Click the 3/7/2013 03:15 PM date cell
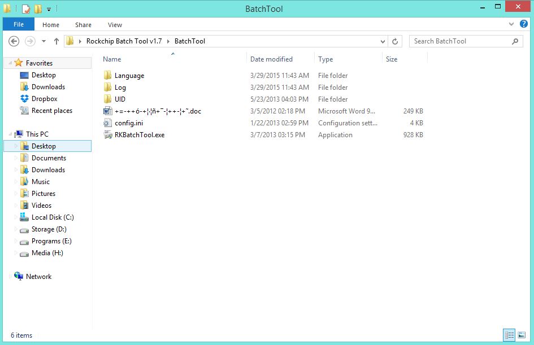Viewport: 534px width, 345px height. pos(277,135)
